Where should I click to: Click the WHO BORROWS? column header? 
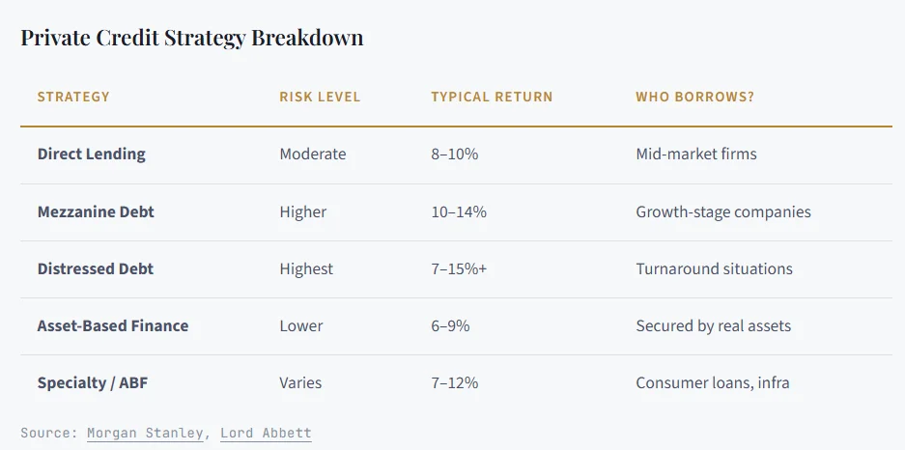coord(694,97)
